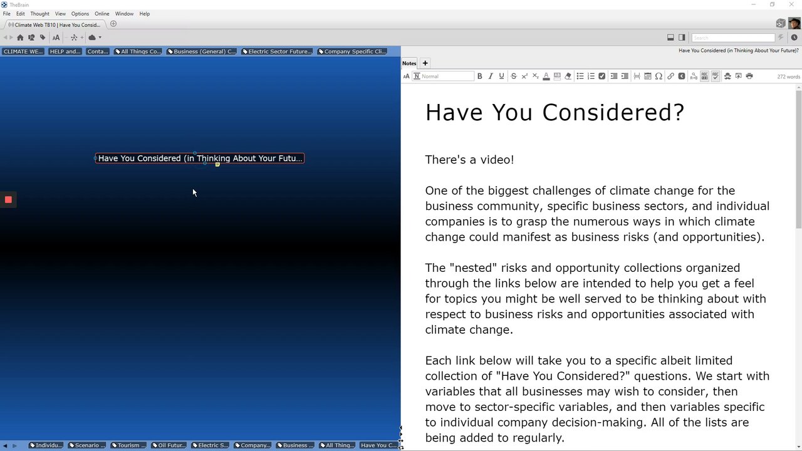The height and width of the screenshot is (451, 802).
Task: Open find and replace in notes
Action: point(694,76)
